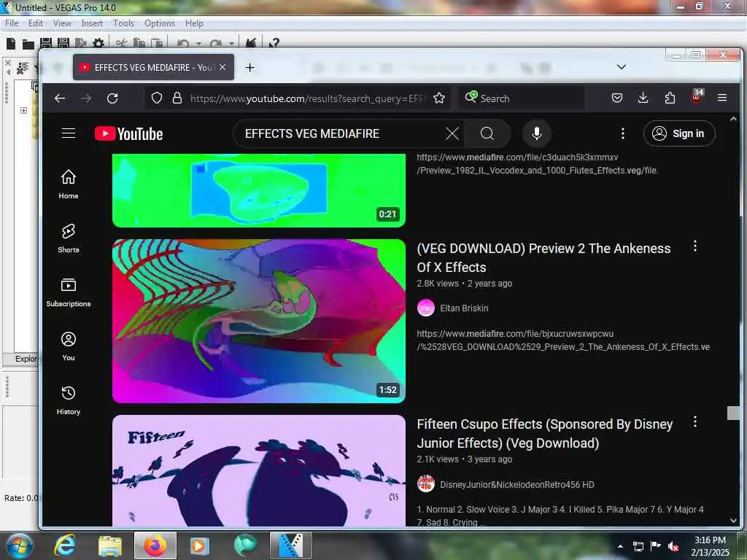
Task: Go to YouTube Home in sidebar
Action: [69, 184]
